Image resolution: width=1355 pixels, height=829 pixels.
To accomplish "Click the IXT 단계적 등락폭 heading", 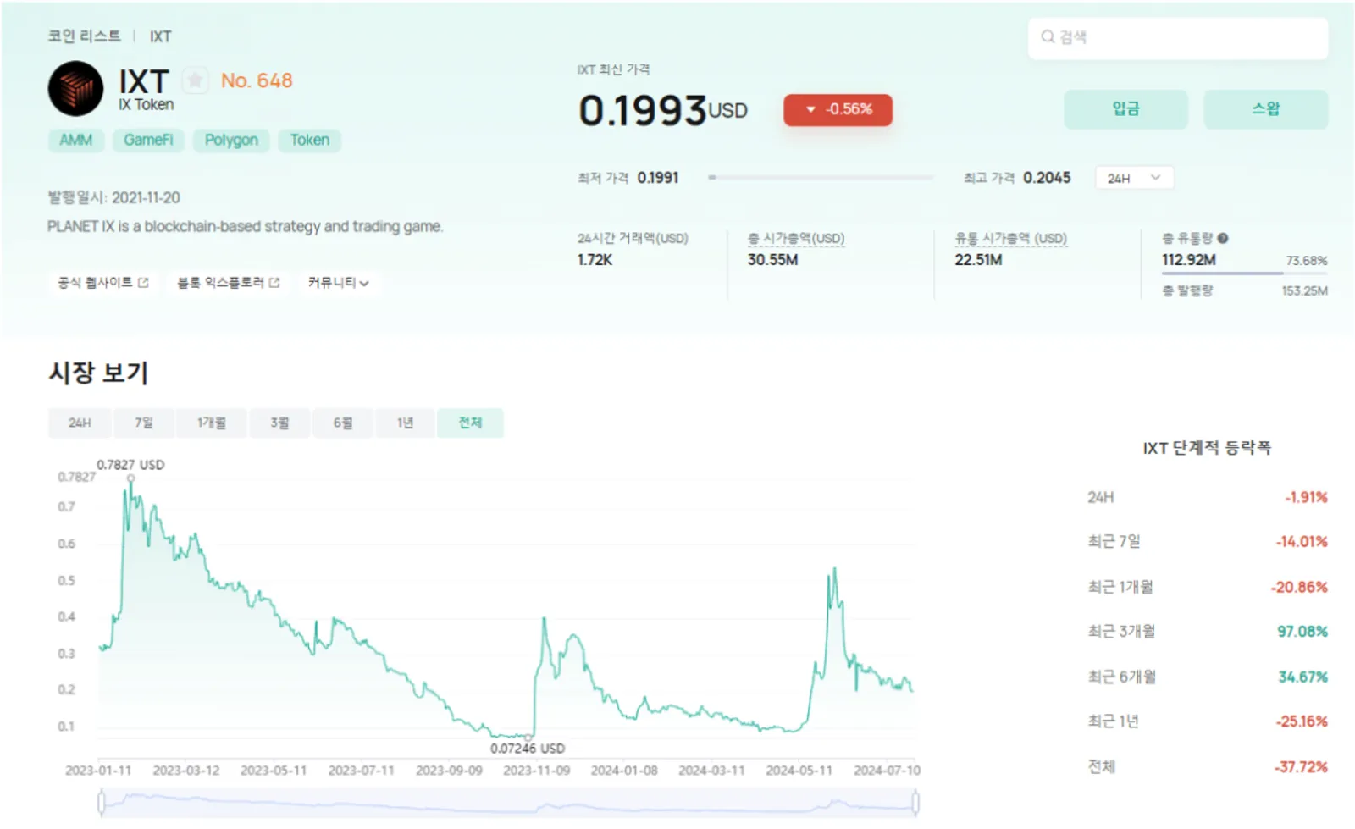I will click(1207, 448).
